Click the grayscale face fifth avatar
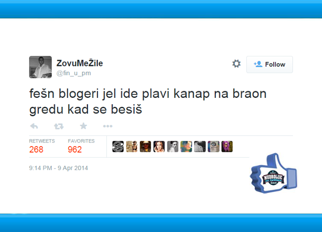Viewport: 322px width, 232px height. pos(173,146)
